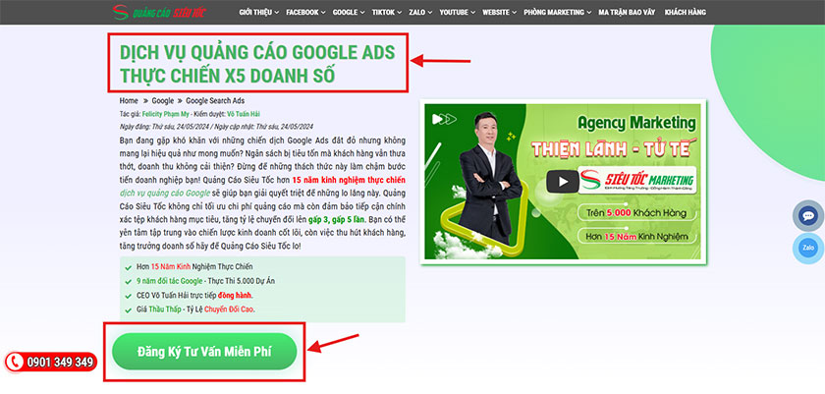
Task: Go to Home breadcrumb link
Action: click(129, 100)
